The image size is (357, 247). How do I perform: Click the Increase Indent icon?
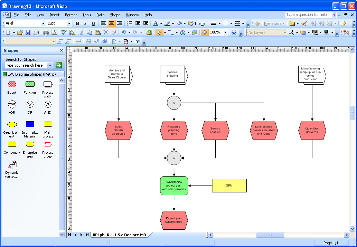pos(146,23)
